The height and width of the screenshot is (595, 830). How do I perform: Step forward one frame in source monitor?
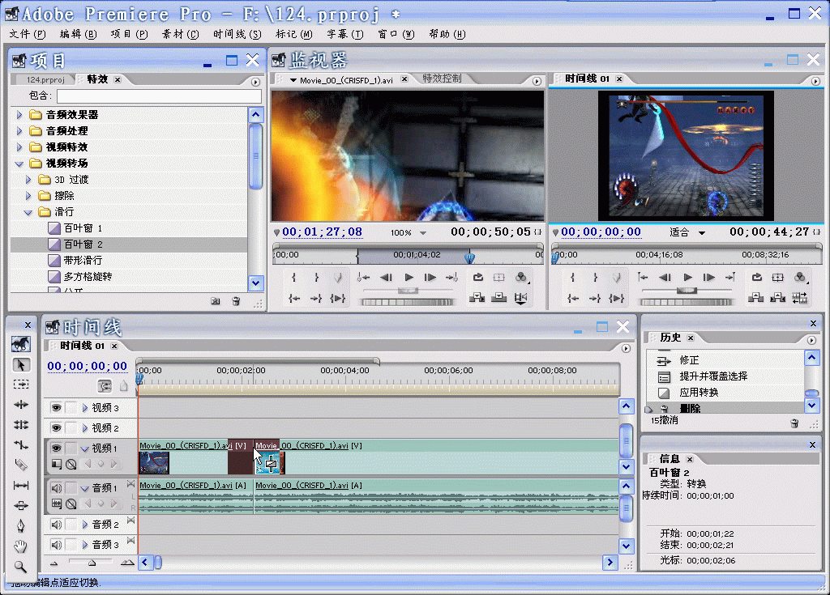pyautogui.click(x=430, y=277)
